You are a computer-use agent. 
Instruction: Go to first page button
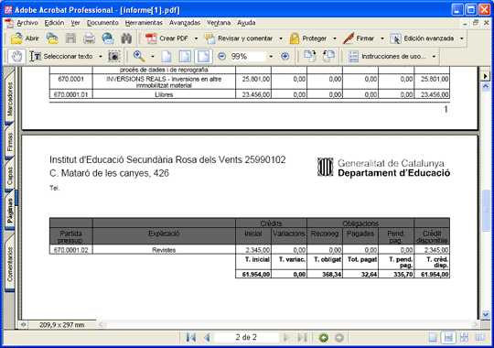[x=190, y=338]
